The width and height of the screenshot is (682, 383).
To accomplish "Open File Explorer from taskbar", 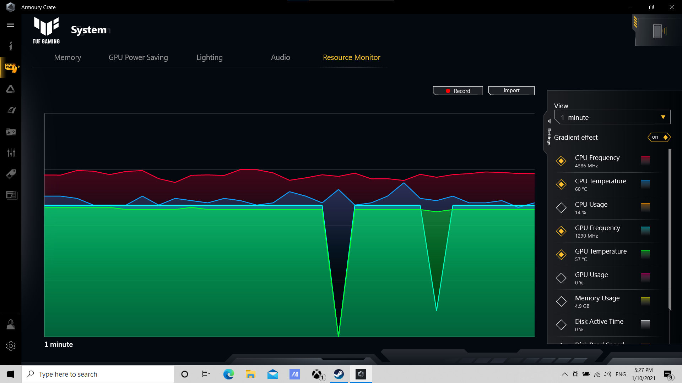I will pos(250,374).
